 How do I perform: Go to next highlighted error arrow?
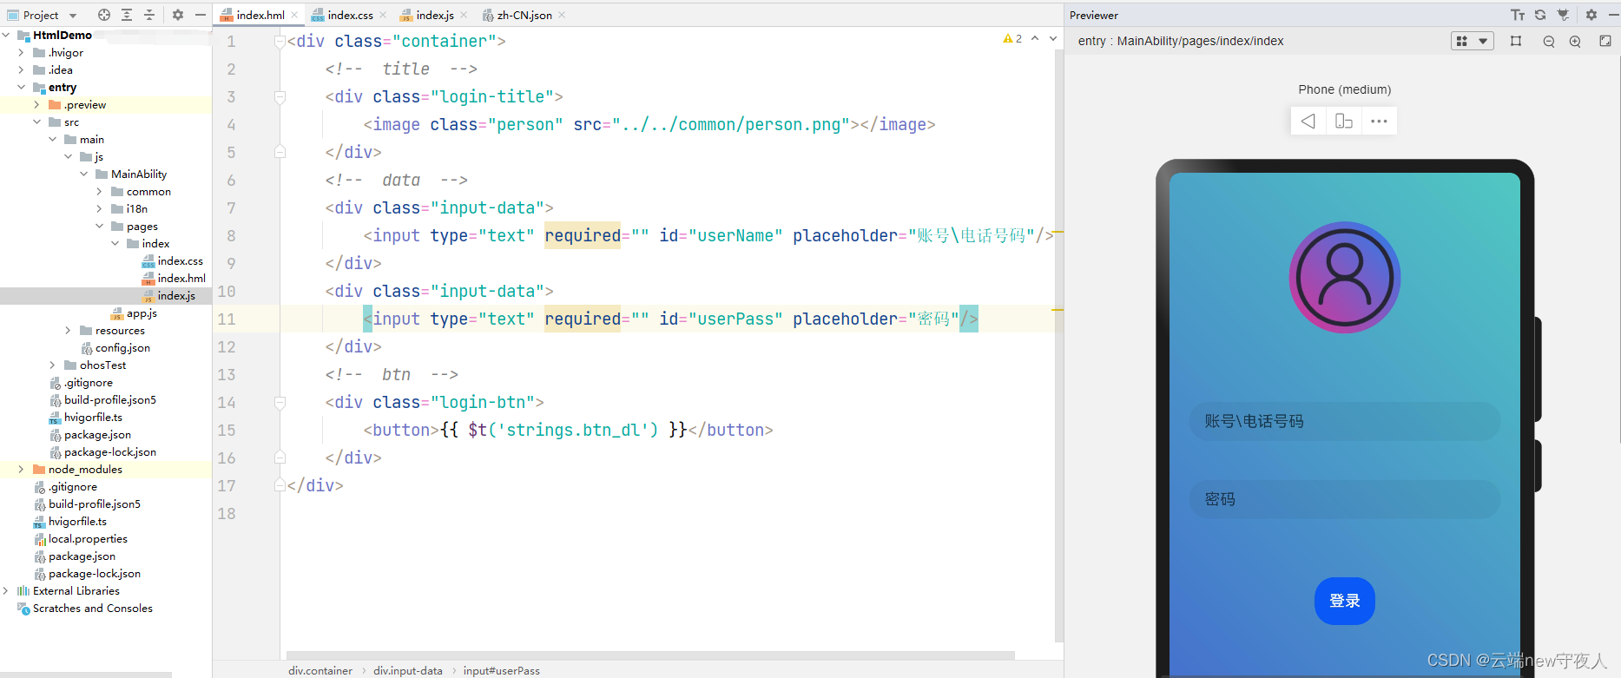(x=1053, y=38)
